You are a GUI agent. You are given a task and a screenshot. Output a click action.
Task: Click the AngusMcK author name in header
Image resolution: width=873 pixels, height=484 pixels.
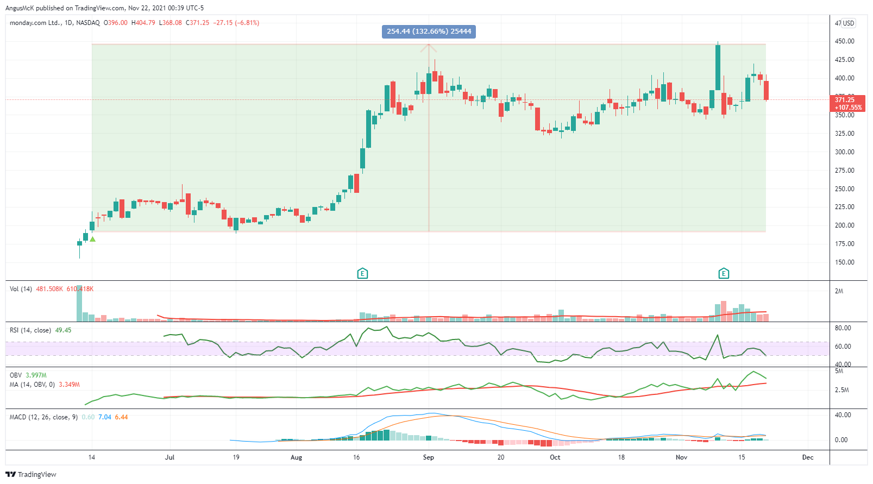pos(20,8)
